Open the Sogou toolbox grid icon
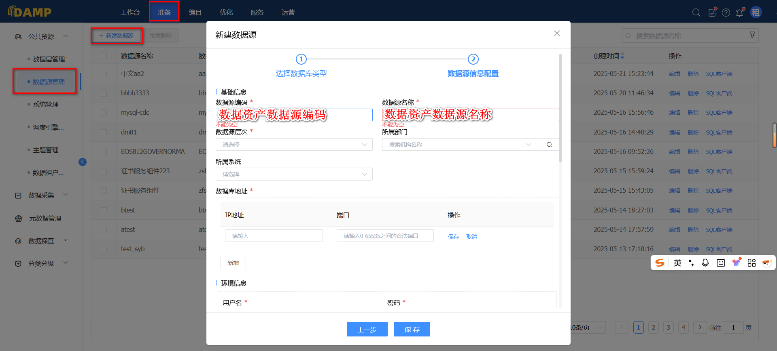The height and width of the screenshot is (351, 777). tap(752, 263)
